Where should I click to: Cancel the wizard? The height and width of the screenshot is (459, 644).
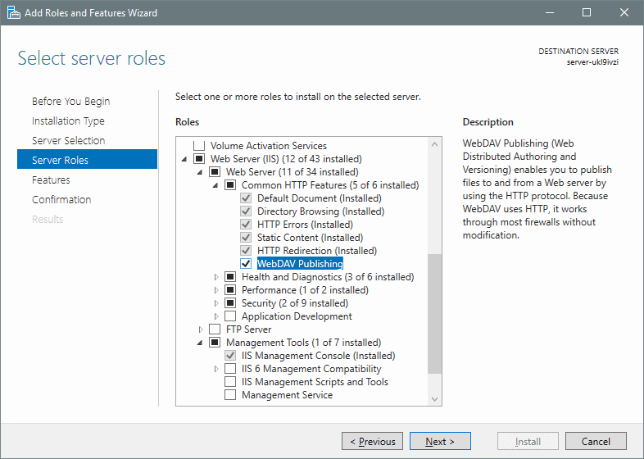coord(596,442)
